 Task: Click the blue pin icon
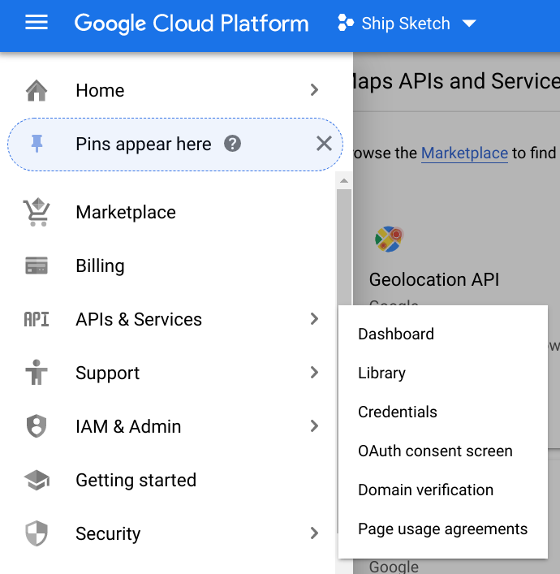pyautogui.click(x=37, y=144)
